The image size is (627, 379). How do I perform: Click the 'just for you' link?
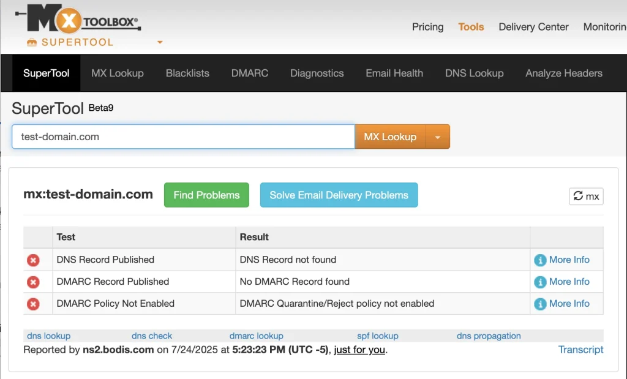click(359, 350)
